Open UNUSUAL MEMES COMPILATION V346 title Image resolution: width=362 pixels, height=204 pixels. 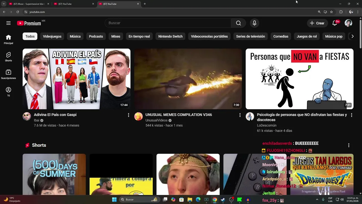(179, 115)
